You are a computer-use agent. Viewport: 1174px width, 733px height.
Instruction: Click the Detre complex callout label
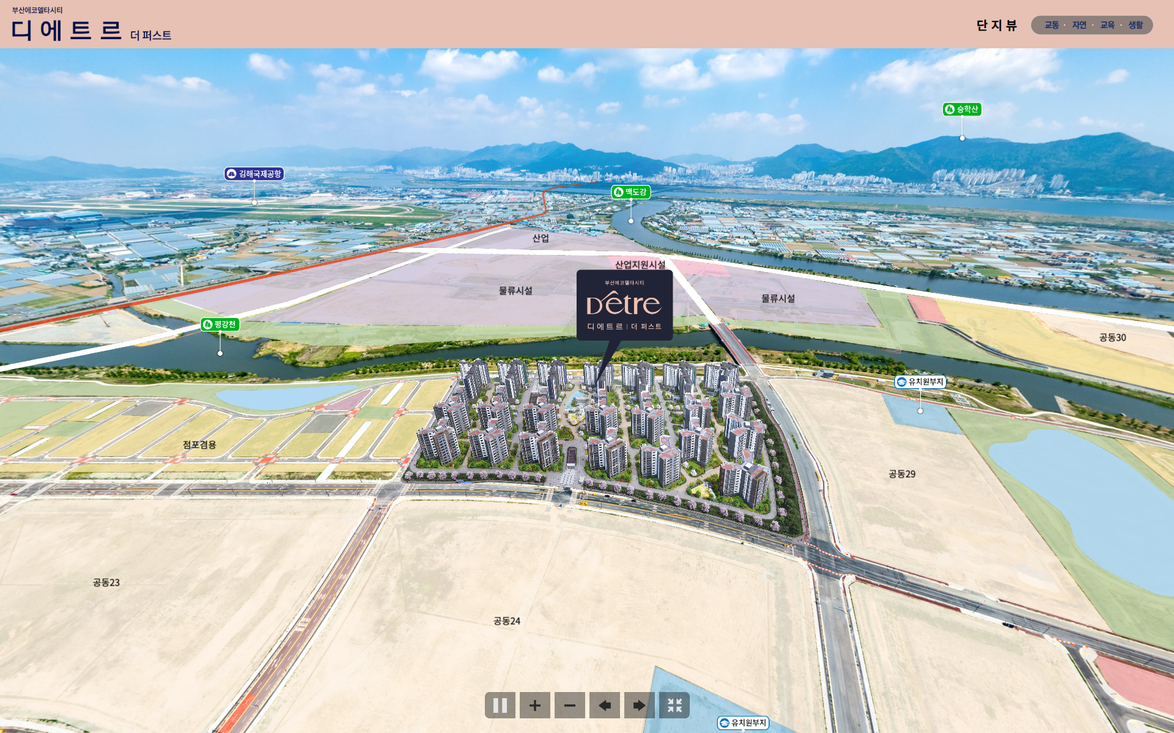click(624, 304)
